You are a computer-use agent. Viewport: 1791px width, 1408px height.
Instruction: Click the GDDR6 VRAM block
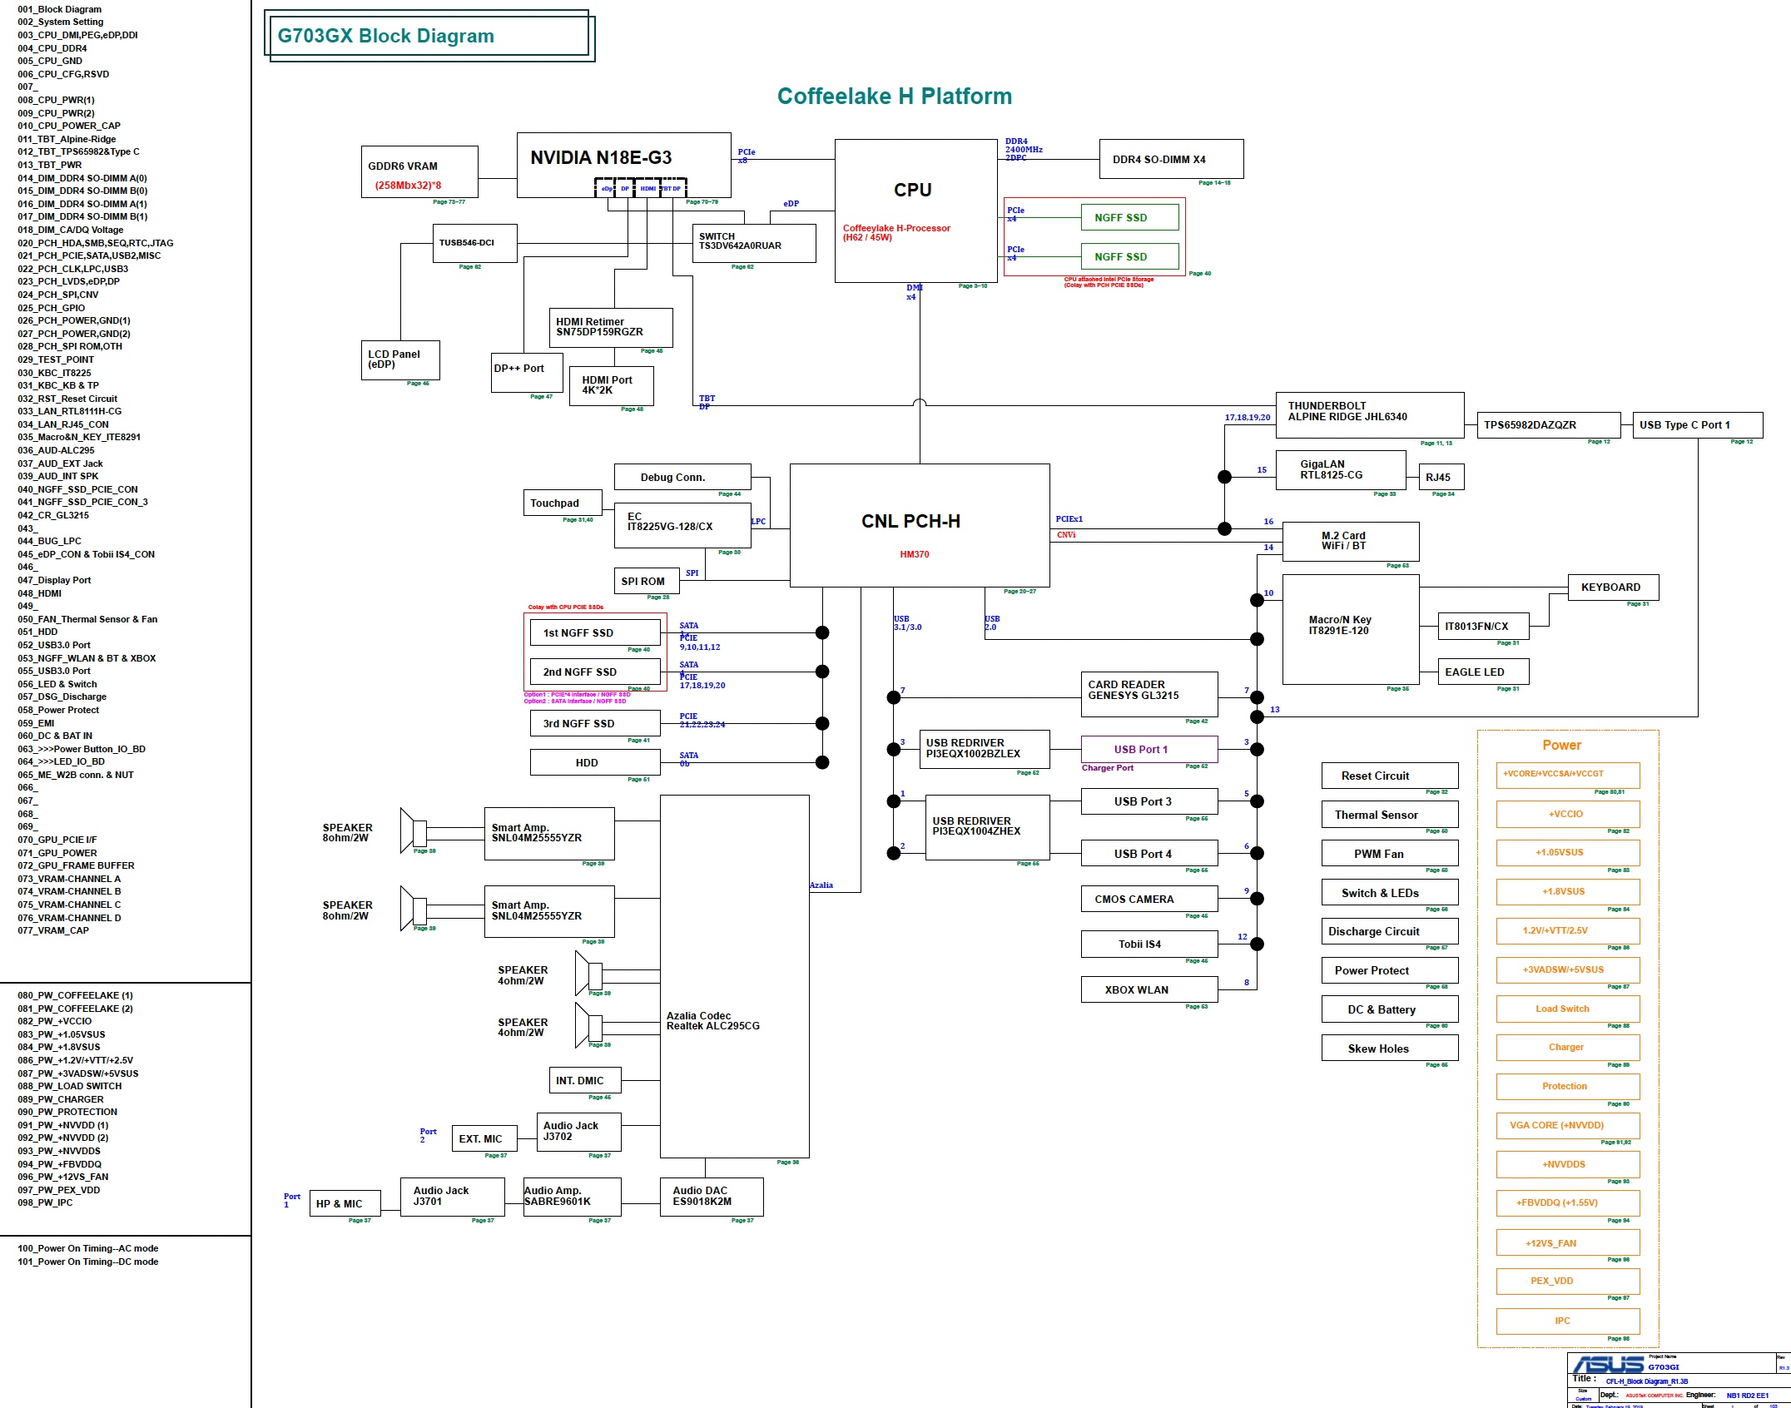tap(419, 172)
